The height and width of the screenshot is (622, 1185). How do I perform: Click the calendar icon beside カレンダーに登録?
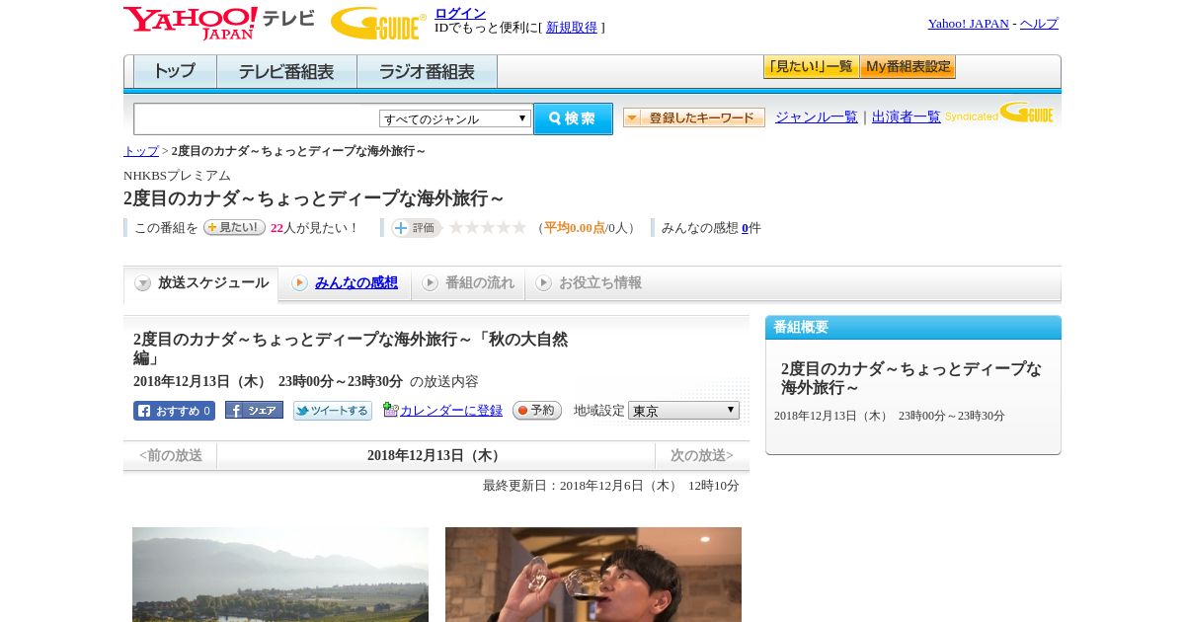click(x=391, y=410)
